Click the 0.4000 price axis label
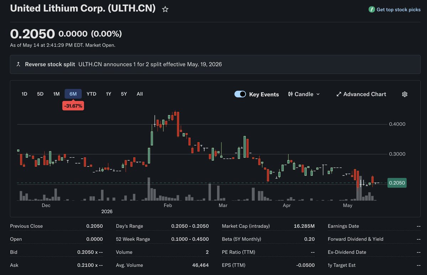 [397, 124]
